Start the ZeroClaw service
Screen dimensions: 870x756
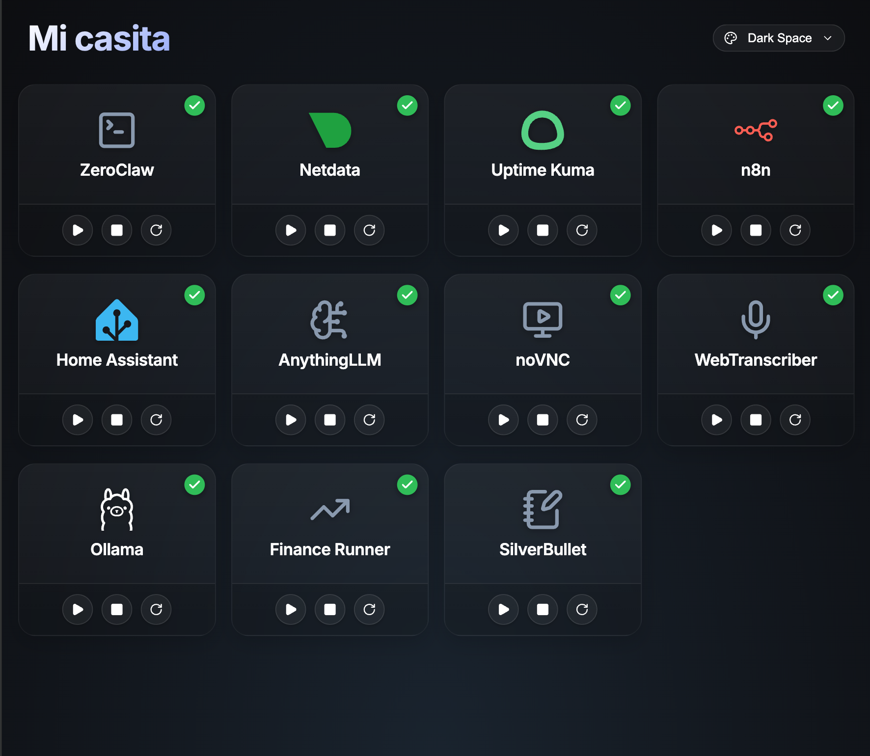point(77,230)
